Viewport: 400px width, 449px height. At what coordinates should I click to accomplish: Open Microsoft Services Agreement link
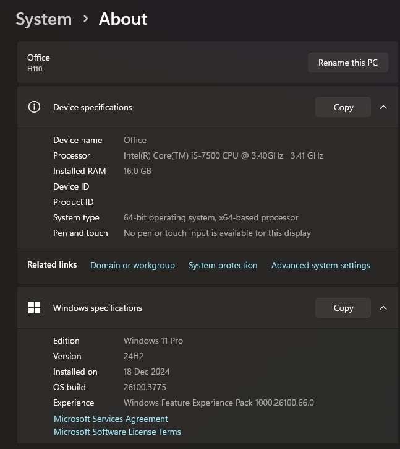[111, 419]
